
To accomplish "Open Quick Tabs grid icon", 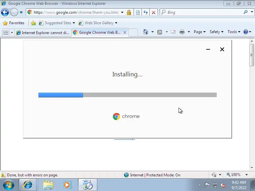I will (6, 33).
